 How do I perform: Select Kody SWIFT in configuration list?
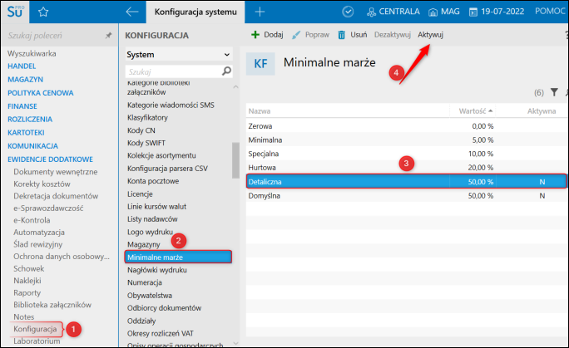(x=146, y=143)
